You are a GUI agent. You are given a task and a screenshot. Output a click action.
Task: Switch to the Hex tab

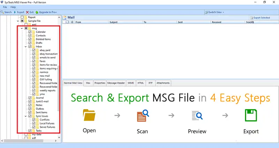[x=88, y=83]
